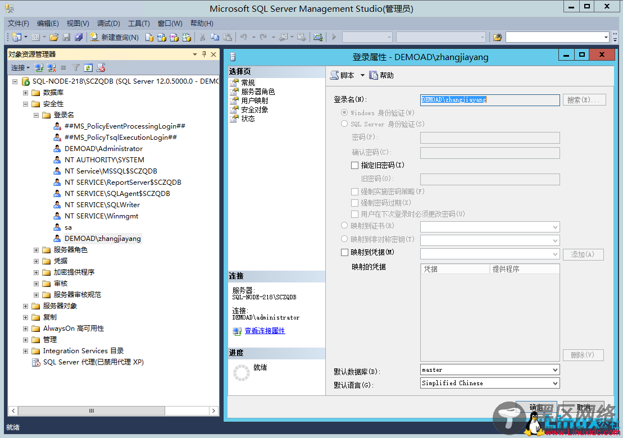Close the 对象资源管理器 panel
Viewport: 623px width, 438px height.
click(213, 54)
